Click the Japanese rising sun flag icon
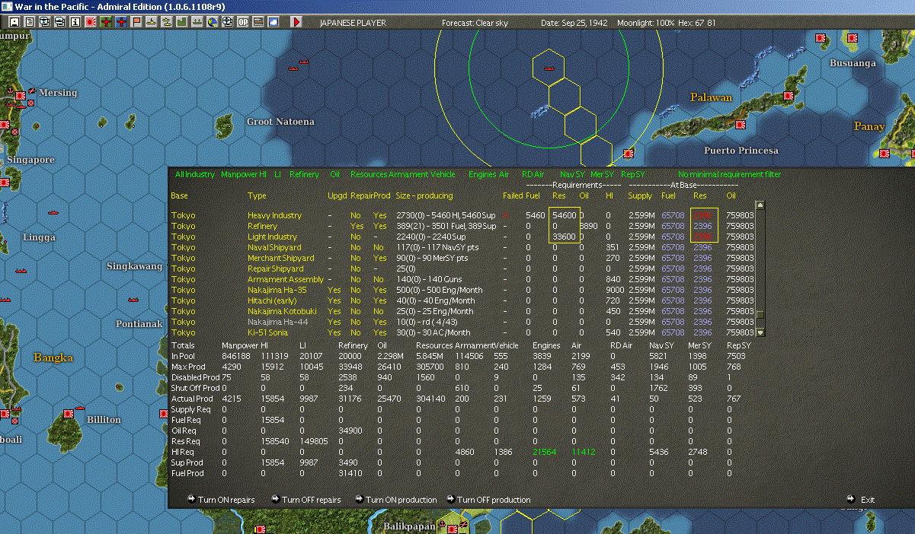Viewport: 915px width, 534px height. (x=91, y=22)
